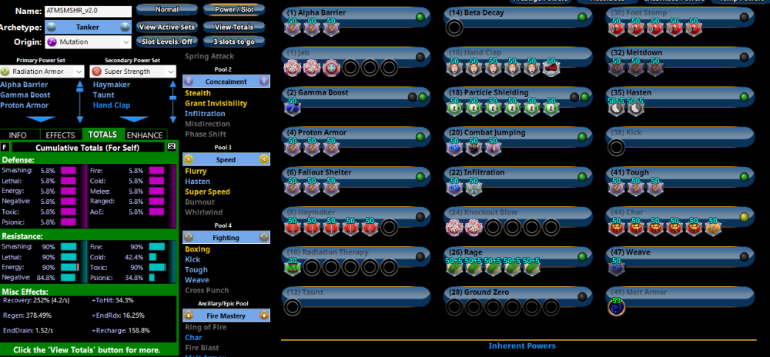Image resolution: width=770 pixels, height=357 pixels.
Task: Click the last enhancement slot in Hand Clap
Action: coord(551,68)
